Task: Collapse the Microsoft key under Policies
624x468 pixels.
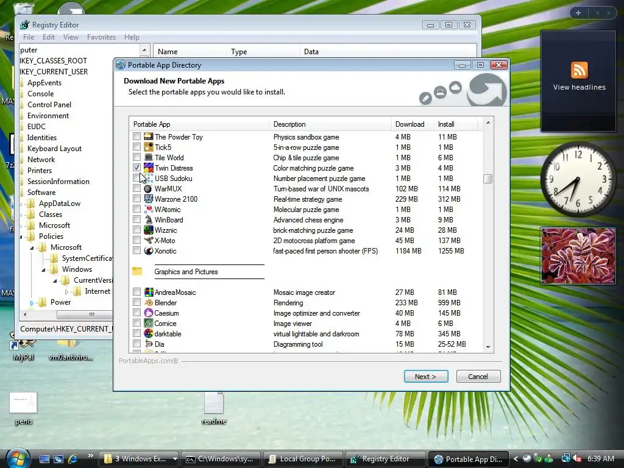Action: pos(32,248)
